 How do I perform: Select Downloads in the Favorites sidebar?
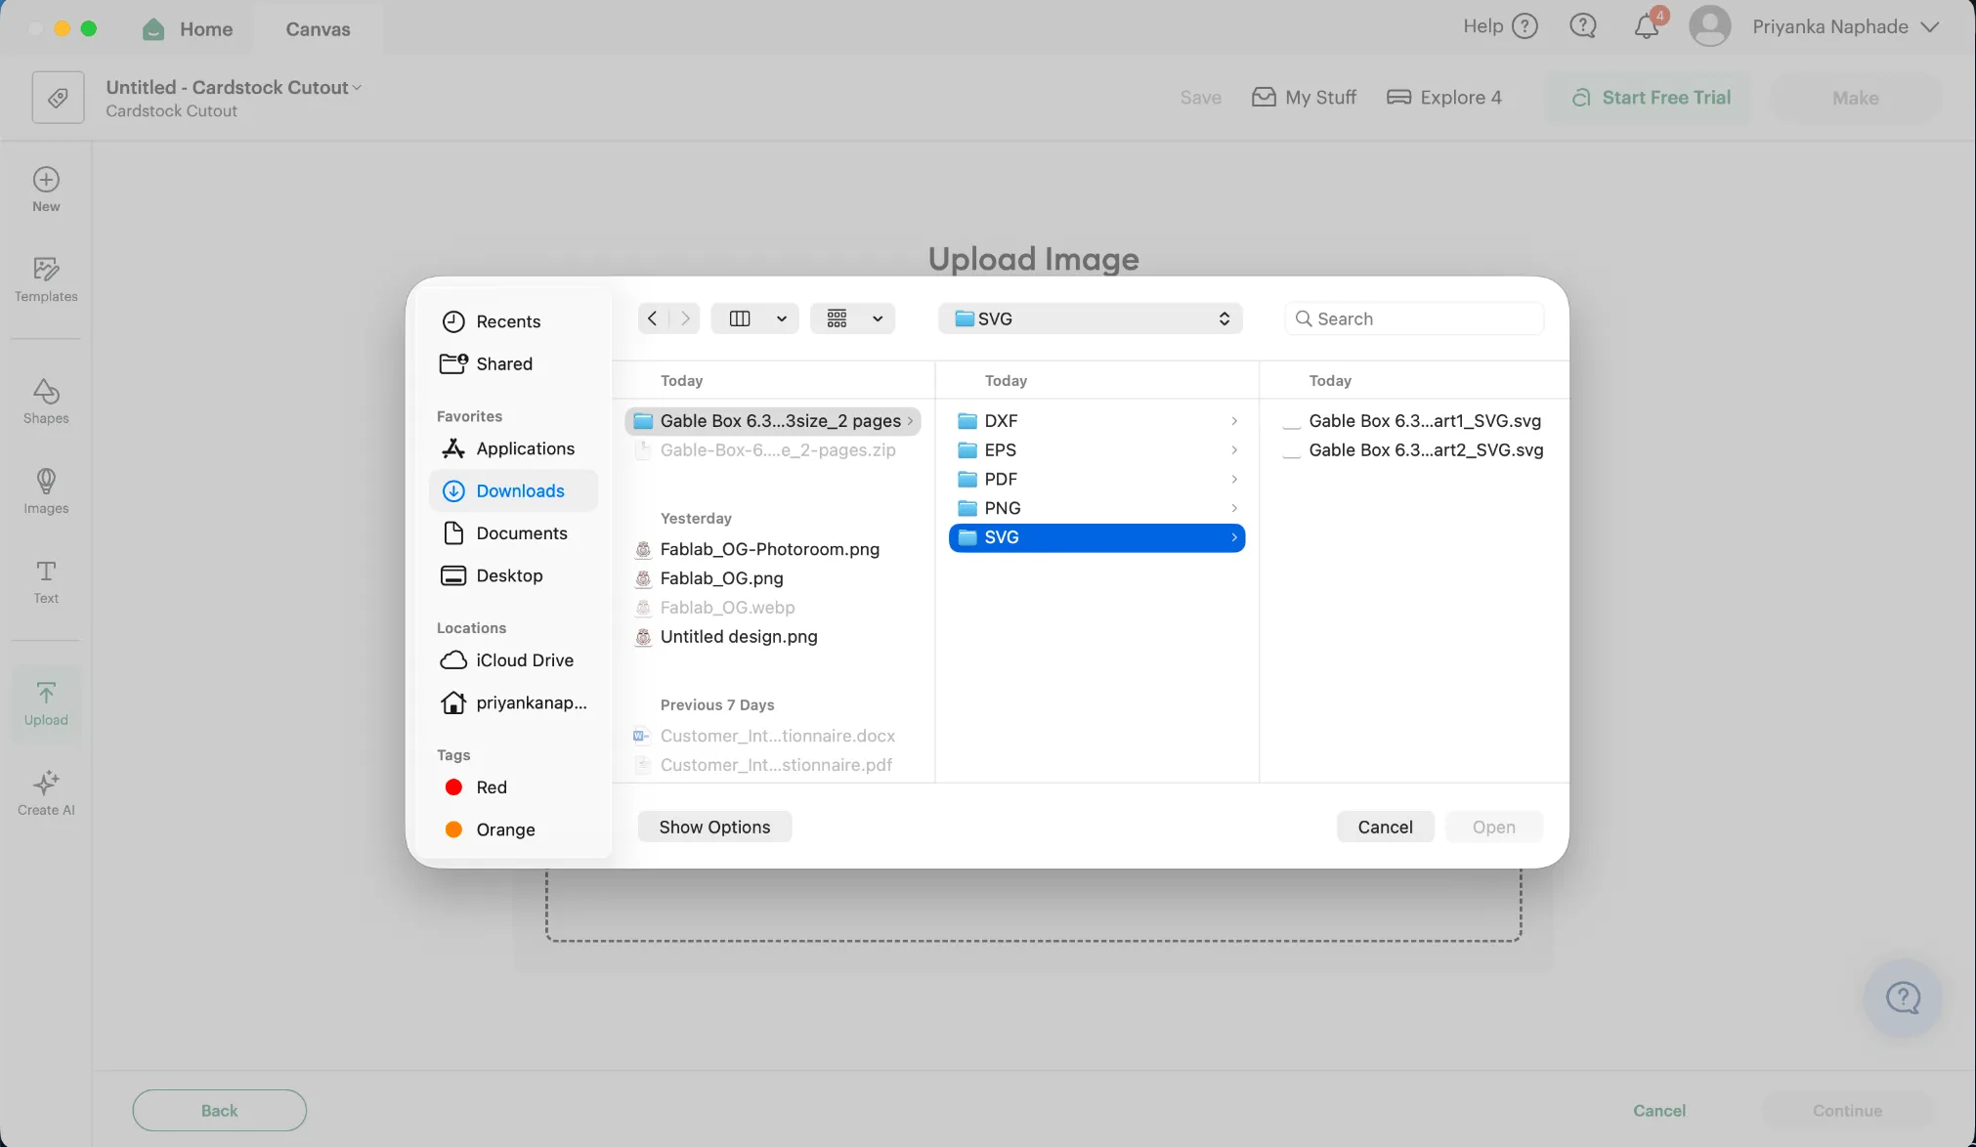click(514, 491)
